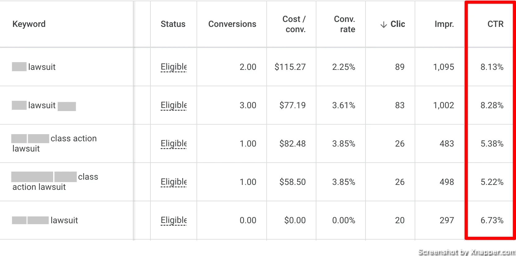The height and width of the screenshot is (256, 516).
Task: Click the 8.28% CTR value
Action: pyautogui.click(x=492, y=105)
